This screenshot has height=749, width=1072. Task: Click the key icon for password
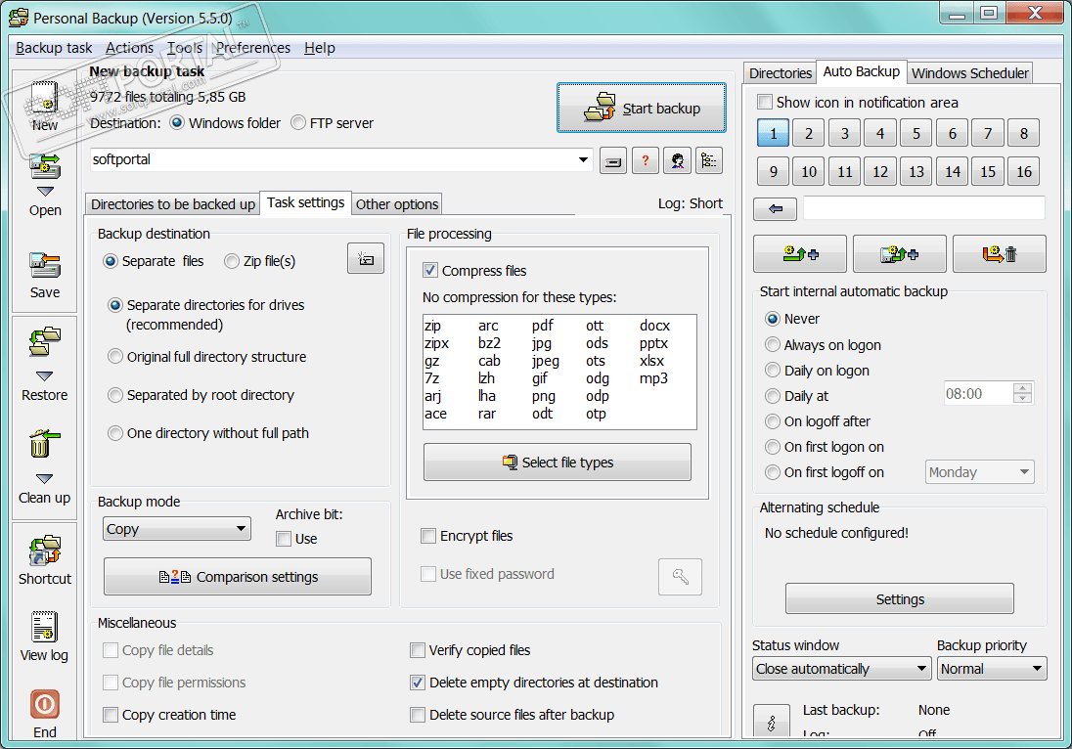coord(680,577)
